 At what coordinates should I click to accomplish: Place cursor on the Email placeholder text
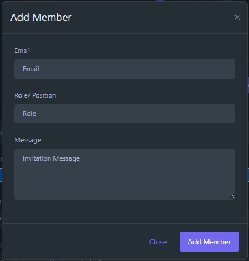pos(31,69)
